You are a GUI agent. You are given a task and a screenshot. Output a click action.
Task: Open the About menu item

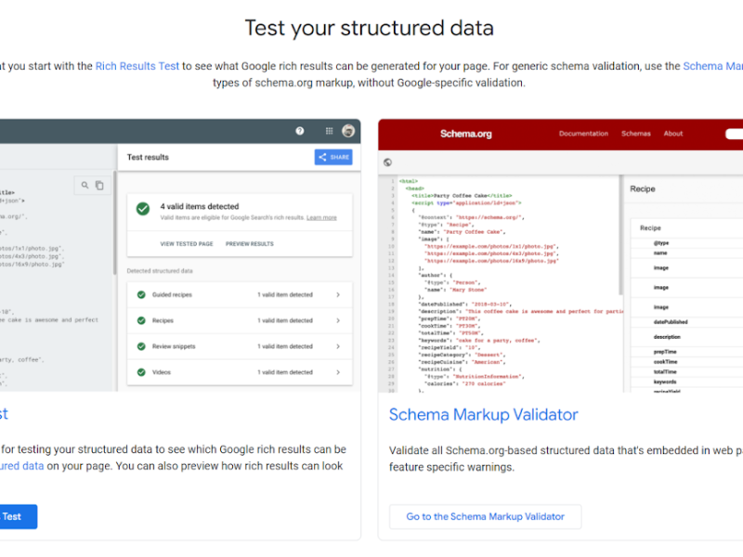click(x=673, y=134)
